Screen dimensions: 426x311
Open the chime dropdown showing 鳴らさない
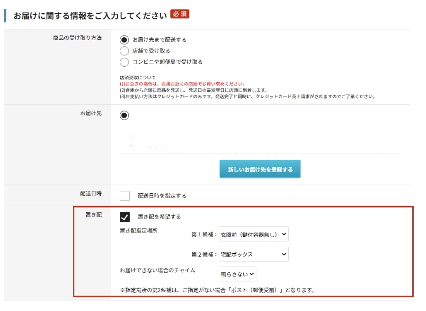(x=237, y=273)
